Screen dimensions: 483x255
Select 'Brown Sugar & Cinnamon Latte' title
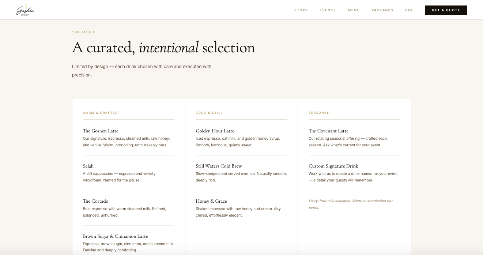click(115, 236)
